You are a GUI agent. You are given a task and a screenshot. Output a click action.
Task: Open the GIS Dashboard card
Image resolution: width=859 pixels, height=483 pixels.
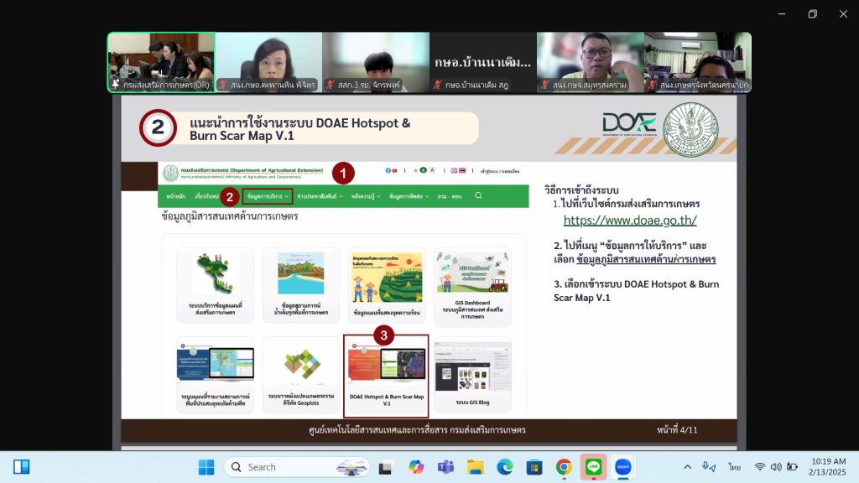pos(472,286)
